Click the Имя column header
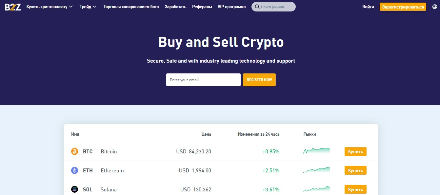440x195 pixels. [75, 134]
